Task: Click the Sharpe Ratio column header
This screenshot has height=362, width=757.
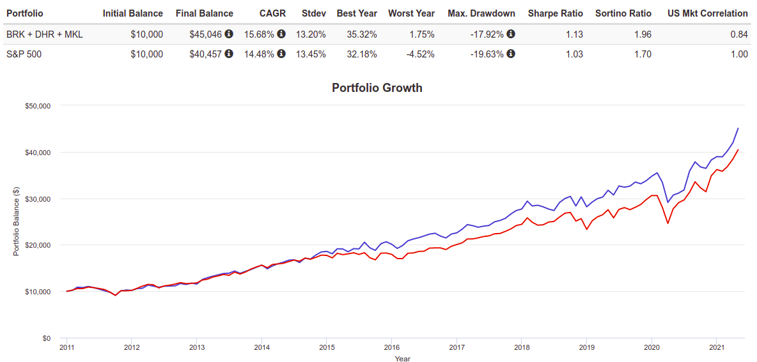Action: pyautogui.click(x=555, y=13)
